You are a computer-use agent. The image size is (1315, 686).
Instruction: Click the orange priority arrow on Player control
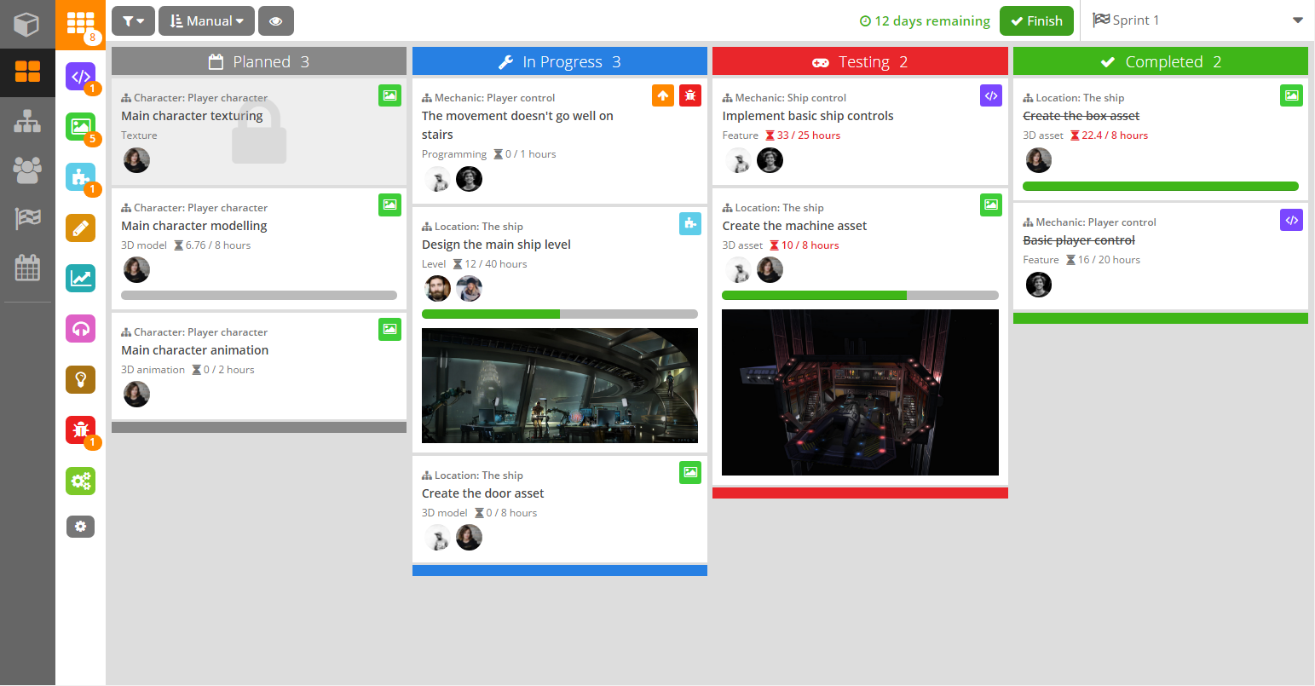point(663,95)
